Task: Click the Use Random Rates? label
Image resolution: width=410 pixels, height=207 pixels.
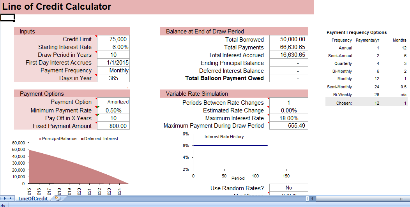Action: pyautogui.click(x=237, y=188)
